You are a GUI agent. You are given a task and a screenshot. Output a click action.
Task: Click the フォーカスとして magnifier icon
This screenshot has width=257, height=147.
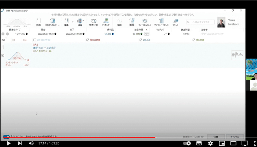(x=145, y=21)
